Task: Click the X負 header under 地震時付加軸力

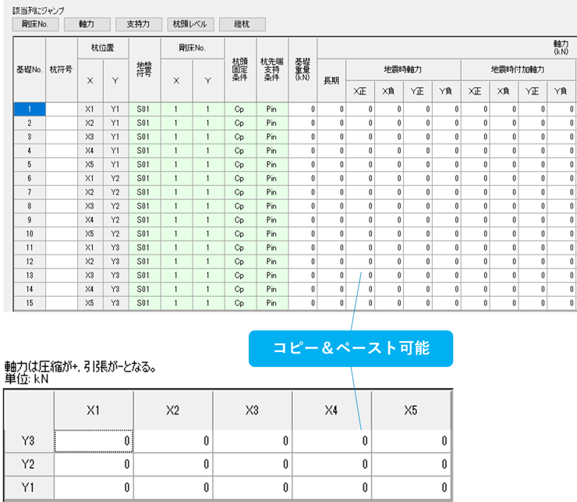Action: [x=504, y=91]
